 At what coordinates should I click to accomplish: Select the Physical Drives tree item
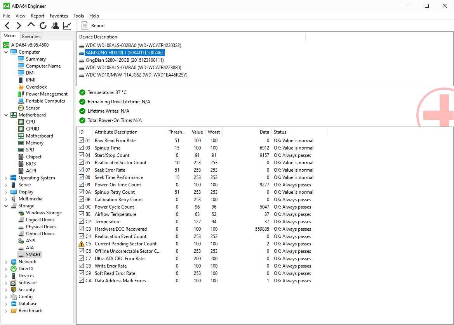pyautogui.click(x=41, y=227)
